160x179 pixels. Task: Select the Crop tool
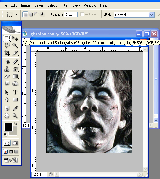(7, 53)
